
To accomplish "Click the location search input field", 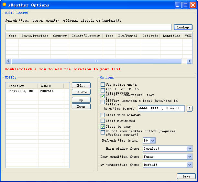I will tap(88, 27).
